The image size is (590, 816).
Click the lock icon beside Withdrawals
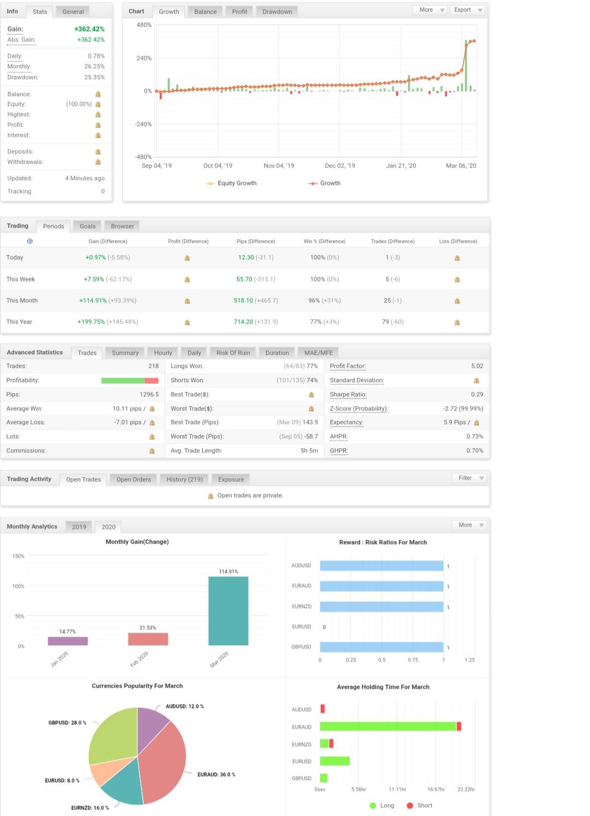click(98, 162)
